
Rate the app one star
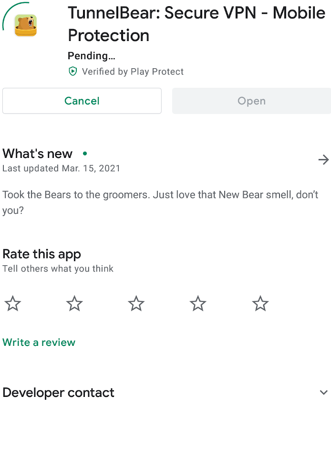tap(13, 303)
